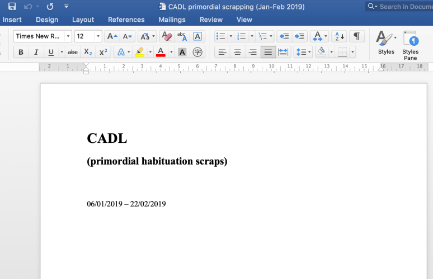Switch to the References tab
This screenshot has width=433, height=279.
pyautogui.click(x=126, y=20)
